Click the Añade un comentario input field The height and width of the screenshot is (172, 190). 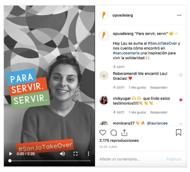[132, 159]
